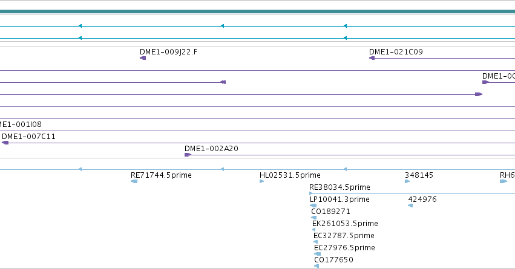Select the RE38034.5prime label
The image size is (515, 269).
pyautogui.click(x=340, y=187)
